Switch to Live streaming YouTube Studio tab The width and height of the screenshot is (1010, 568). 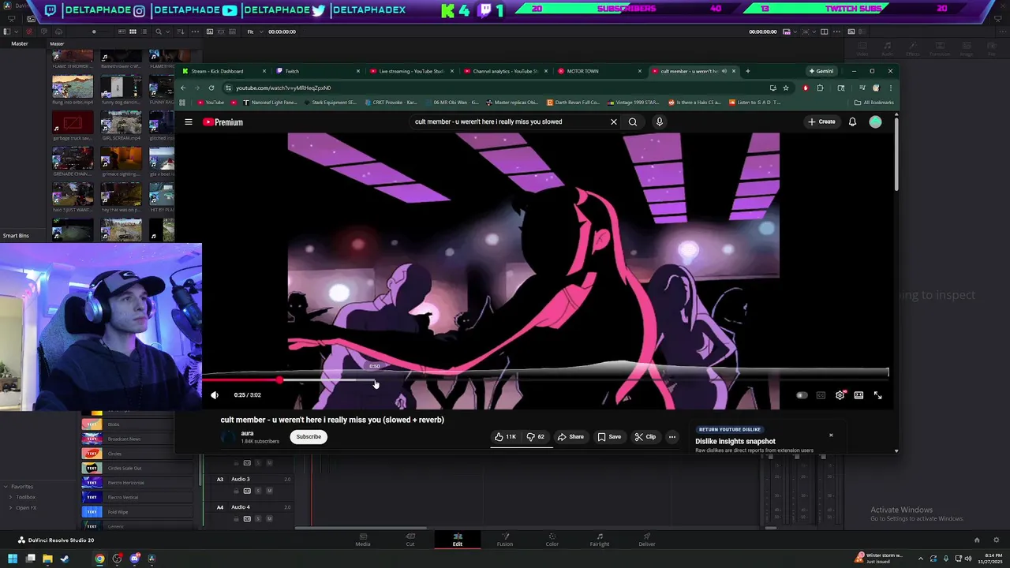(410, 71)
